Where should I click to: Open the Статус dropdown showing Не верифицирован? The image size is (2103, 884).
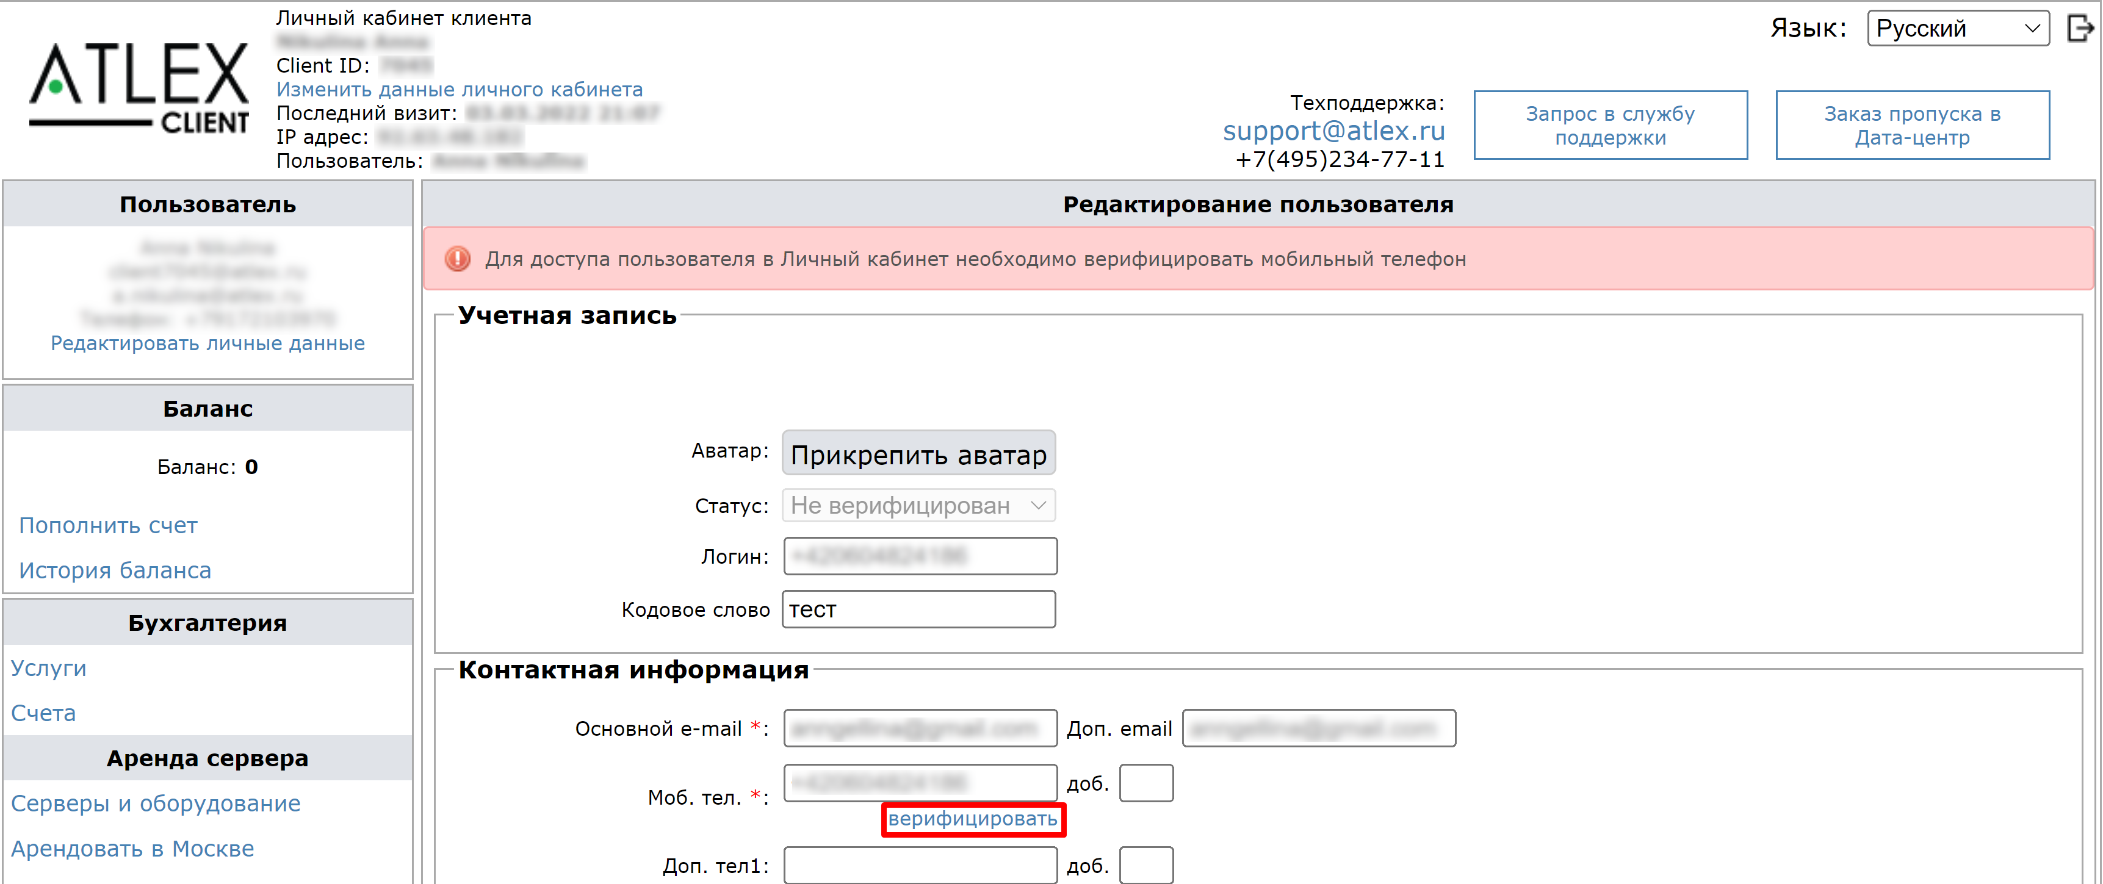(918, 505)
